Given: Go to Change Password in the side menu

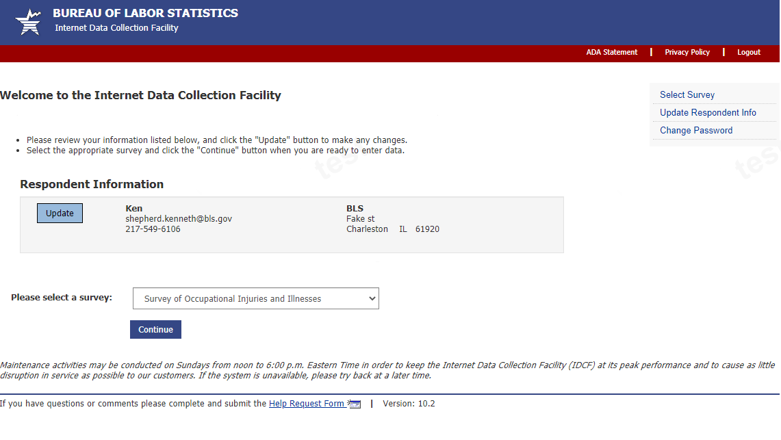Looking at the screenshot, I should click(696, 131).
